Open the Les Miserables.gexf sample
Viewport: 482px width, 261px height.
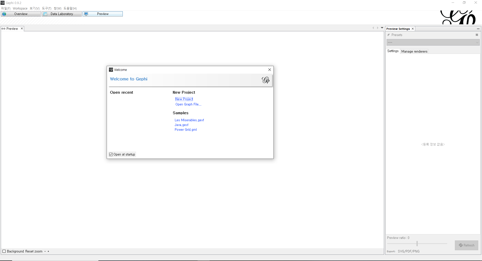coord(189,120)
